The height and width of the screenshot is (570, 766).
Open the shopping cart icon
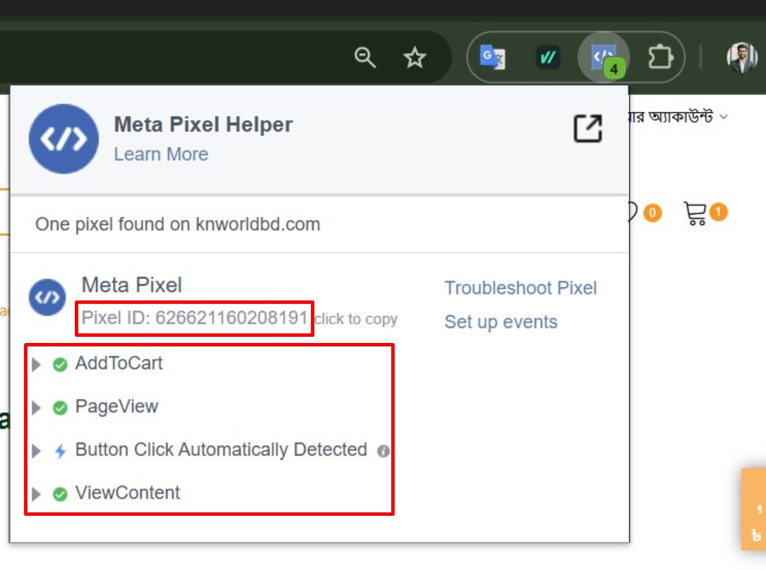click(x=695, y=214)
